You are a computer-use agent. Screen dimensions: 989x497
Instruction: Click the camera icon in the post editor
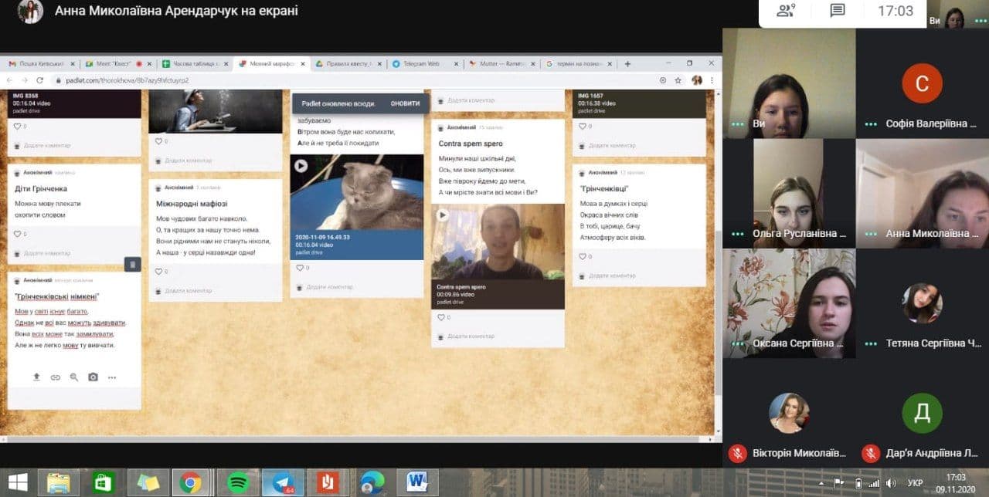[x=93, y=377]
